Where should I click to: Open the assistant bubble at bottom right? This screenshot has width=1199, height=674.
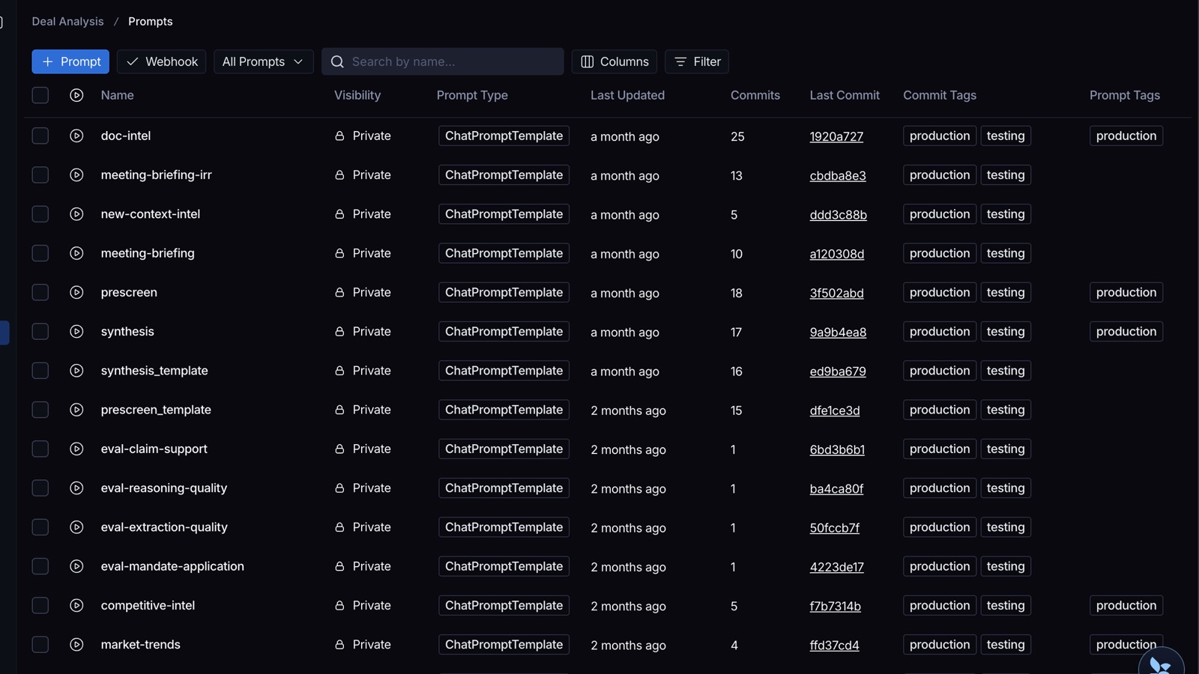pos(1161,661)
